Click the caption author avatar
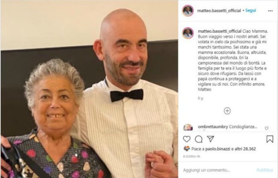 click(188, 33)
